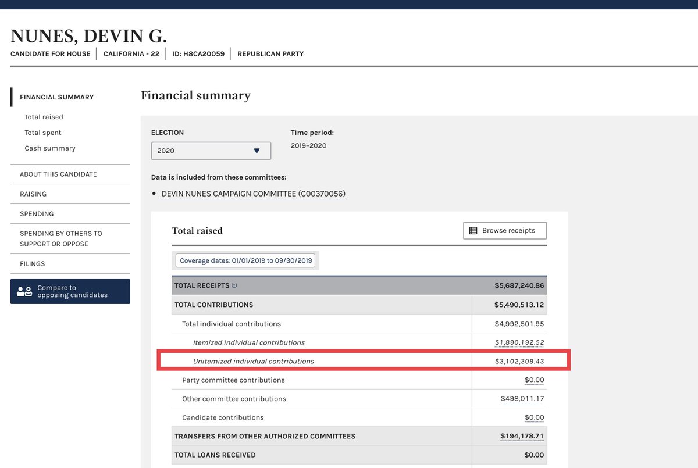
Task: Click the Total individual contributions label
Action: 232,324
